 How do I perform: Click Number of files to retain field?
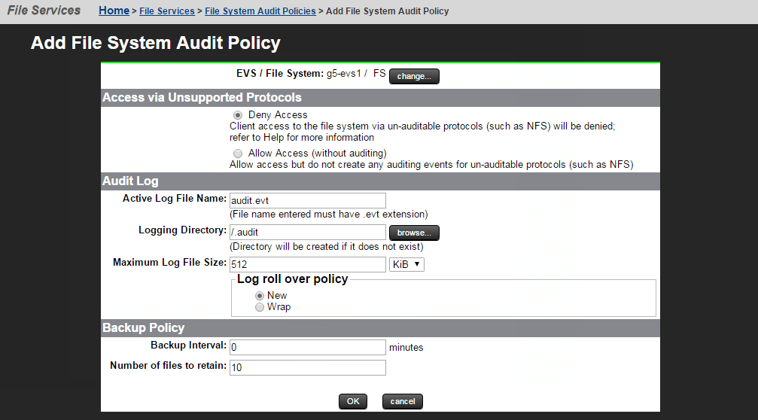308,367
